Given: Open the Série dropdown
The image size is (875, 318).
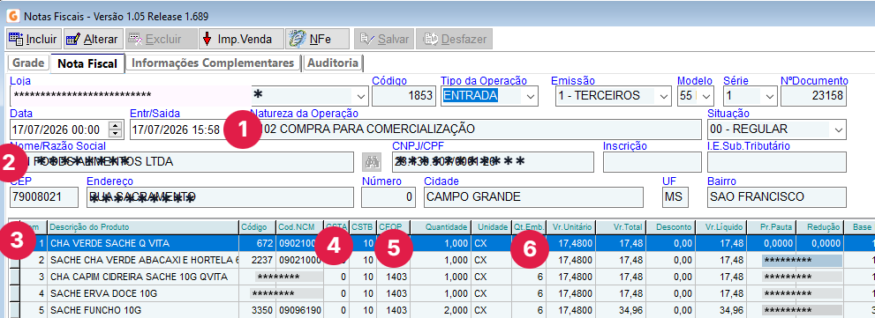Looking at the screenshot, I should [x=770, y=96].
